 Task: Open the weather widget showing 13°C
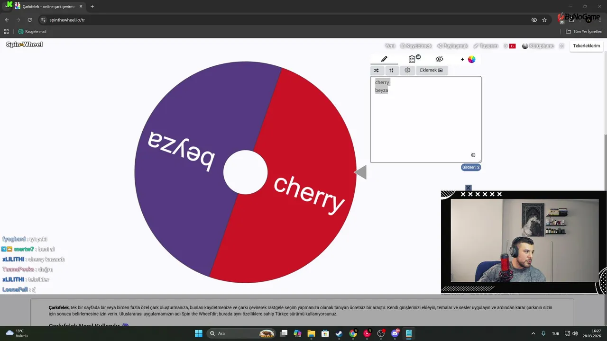[17, 333]
